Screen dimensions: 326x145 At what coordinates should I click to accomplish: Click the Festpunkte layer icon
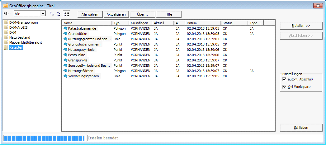[65, 55]
